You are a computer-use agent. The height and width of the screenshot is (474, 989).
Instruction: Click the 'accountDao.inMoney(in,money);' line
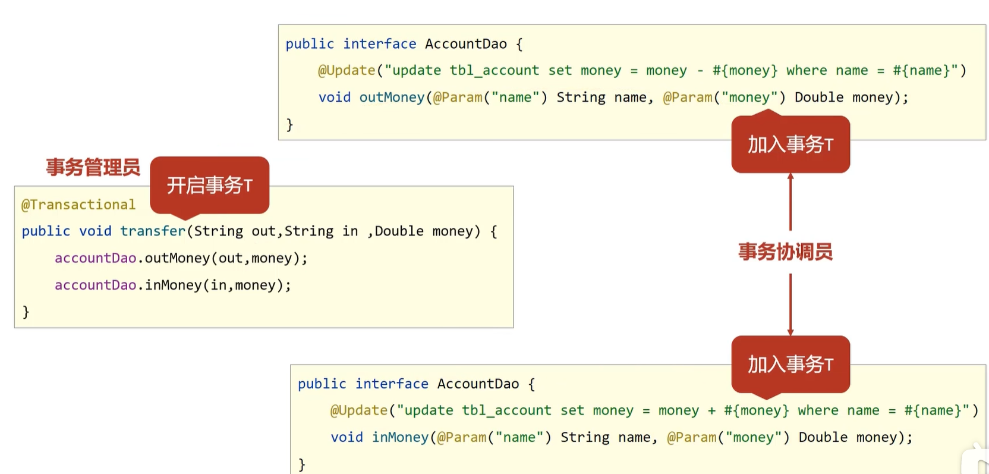pos(173,285)
